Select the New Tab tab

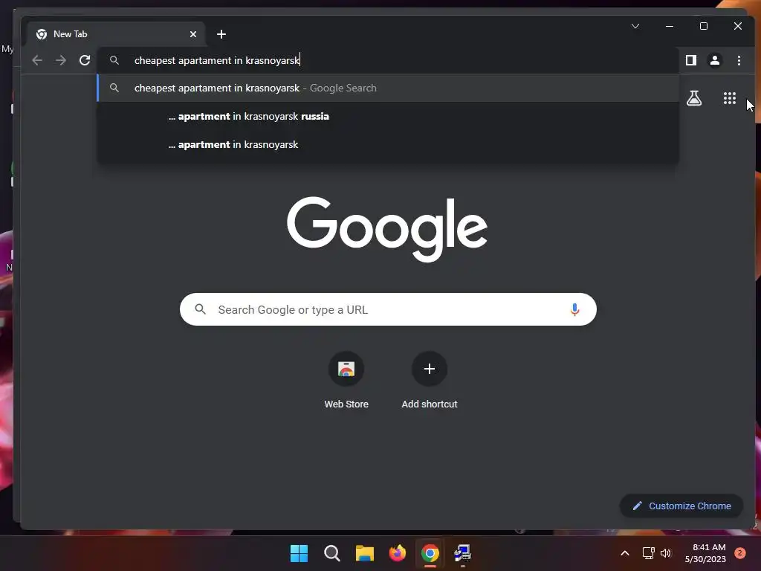pos(117,34)
